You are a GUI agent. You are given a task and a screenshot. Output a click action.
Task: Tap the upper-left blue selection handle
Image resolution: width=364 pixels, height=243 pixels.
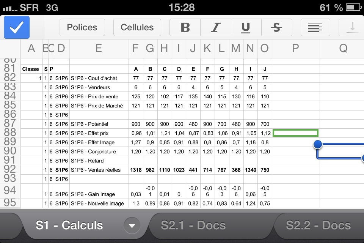tap(318, 144)
